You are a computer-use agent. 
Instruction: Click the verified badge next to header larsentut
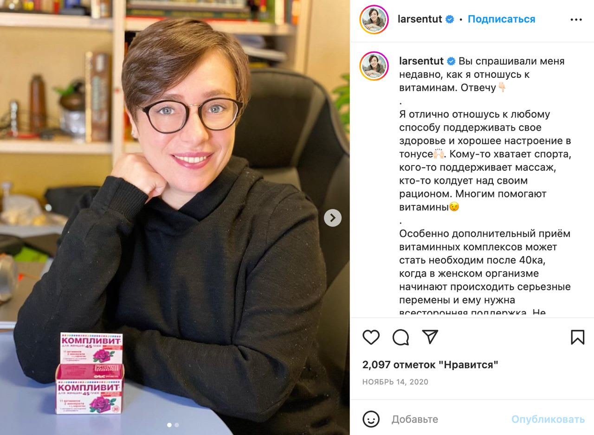(450, 19)
